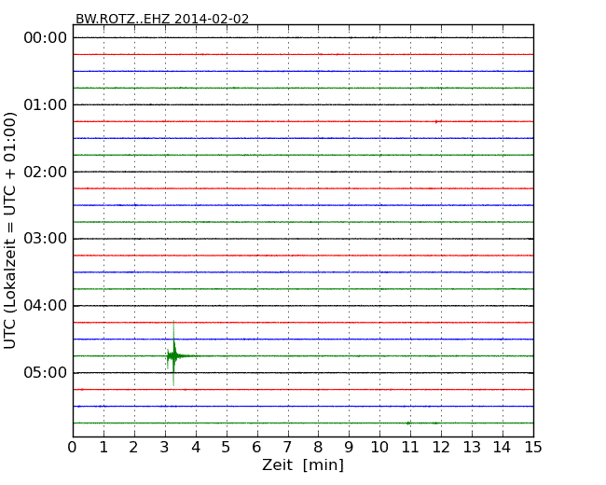
Task: Select the 02:00 label on the time axis
Action: (46, 172)
